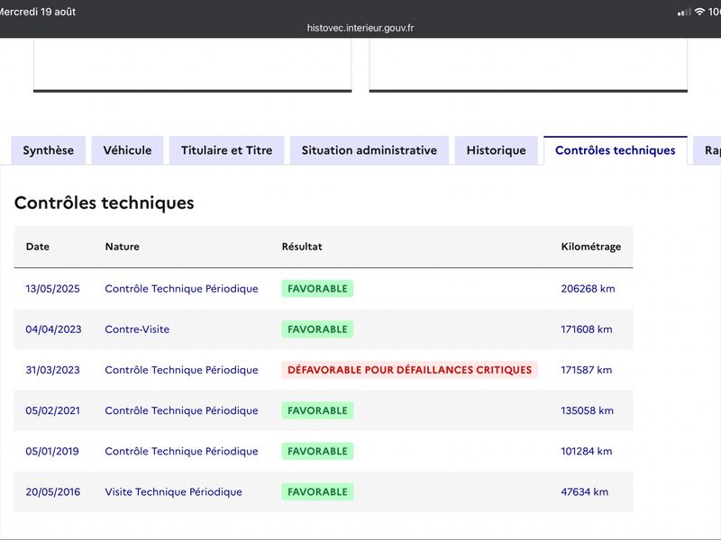Click the DÉFAVORABLE POUR DÉFAILLANCES CRITIQUES badge
721x540 pixels.
[410, 370]
